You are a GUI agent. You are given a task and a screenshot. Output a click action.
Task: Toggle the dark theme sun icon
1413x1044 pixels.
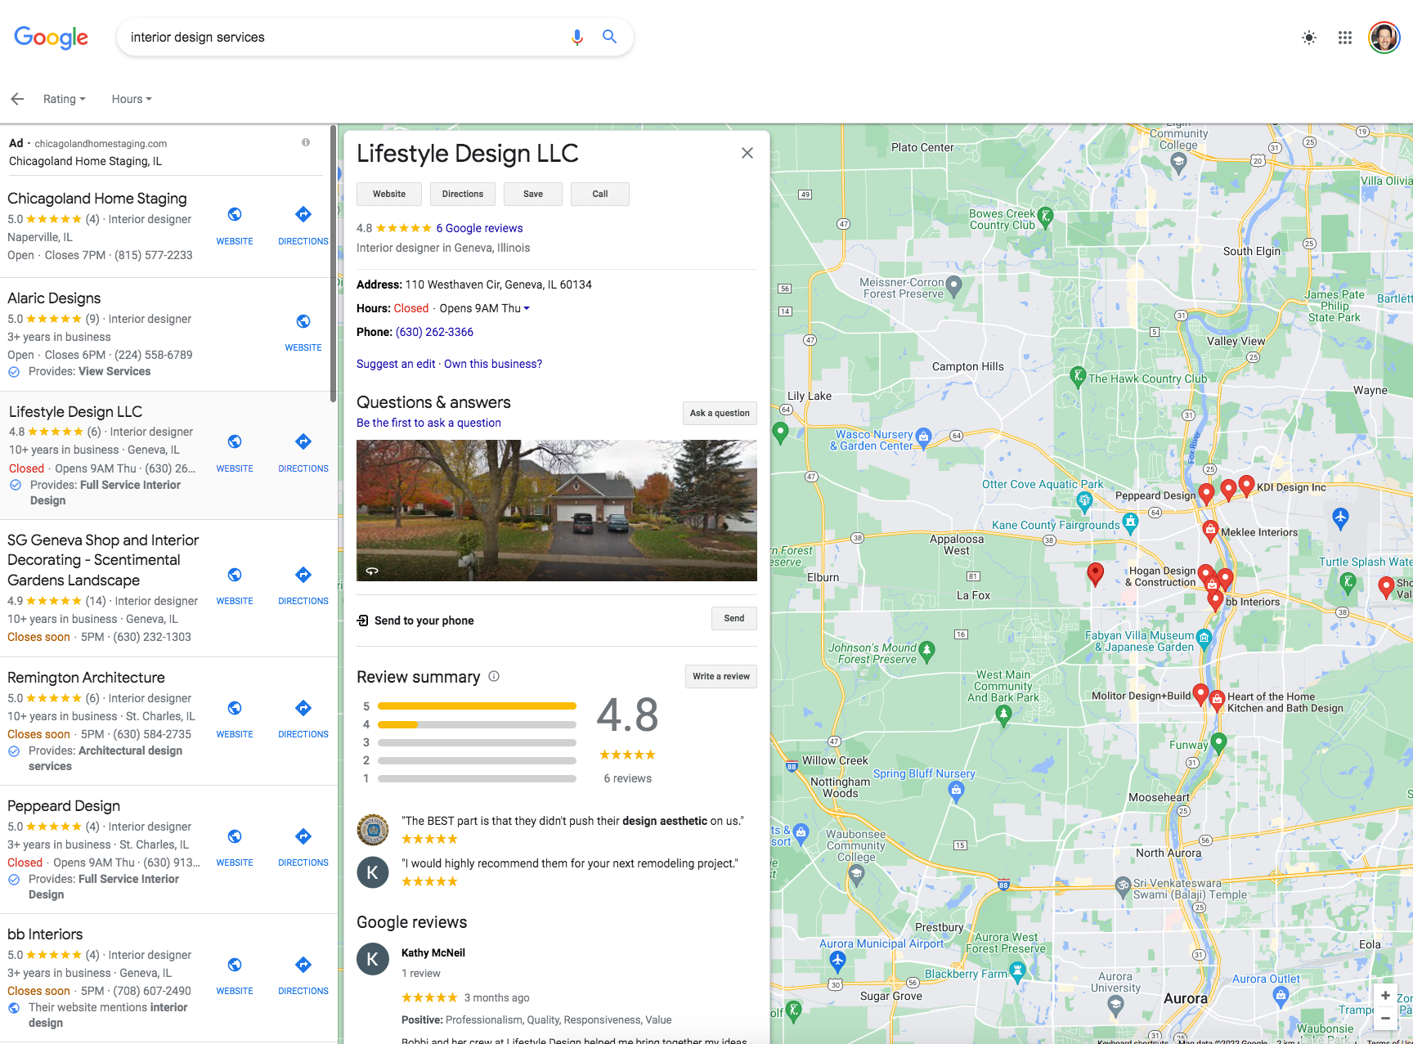coord(1309,38)
